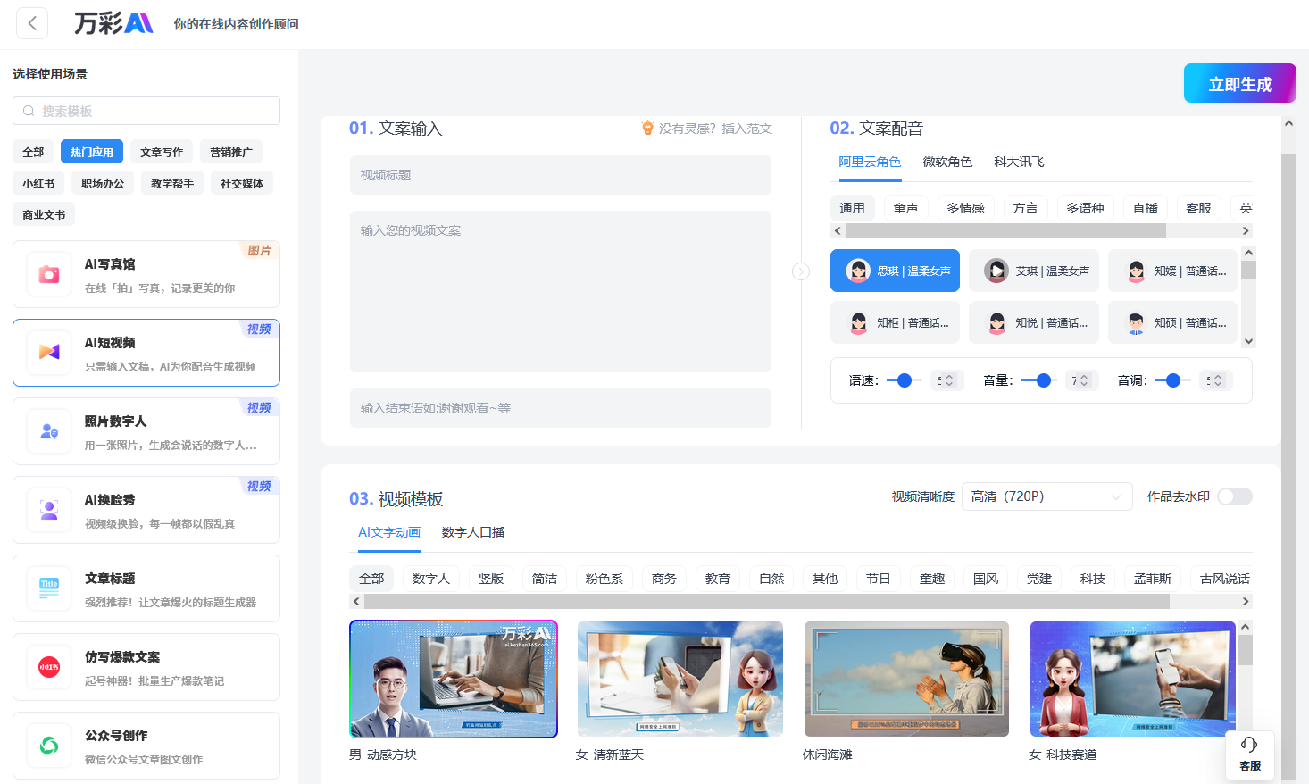
Task: Filter scenes by 全部
Action: pos(33,152)
